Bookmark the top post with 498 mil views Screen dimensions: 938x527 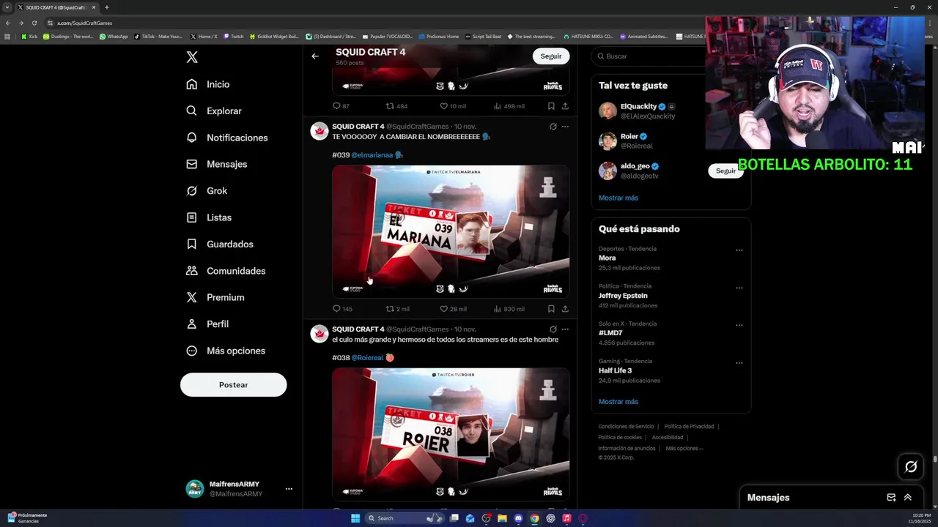click(x=551, y=106)
